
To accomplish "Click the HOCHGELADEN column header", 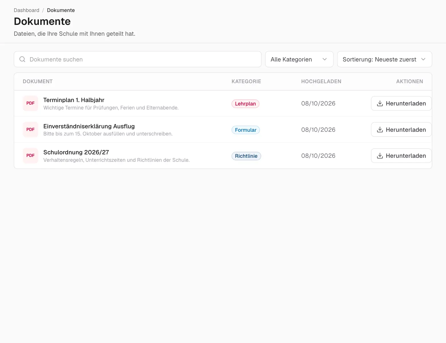I will pos(321,81).
